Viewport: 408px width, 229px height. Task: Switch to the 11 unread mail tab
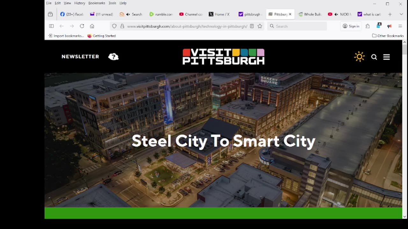pyautogui.click(x=102, y=14)
